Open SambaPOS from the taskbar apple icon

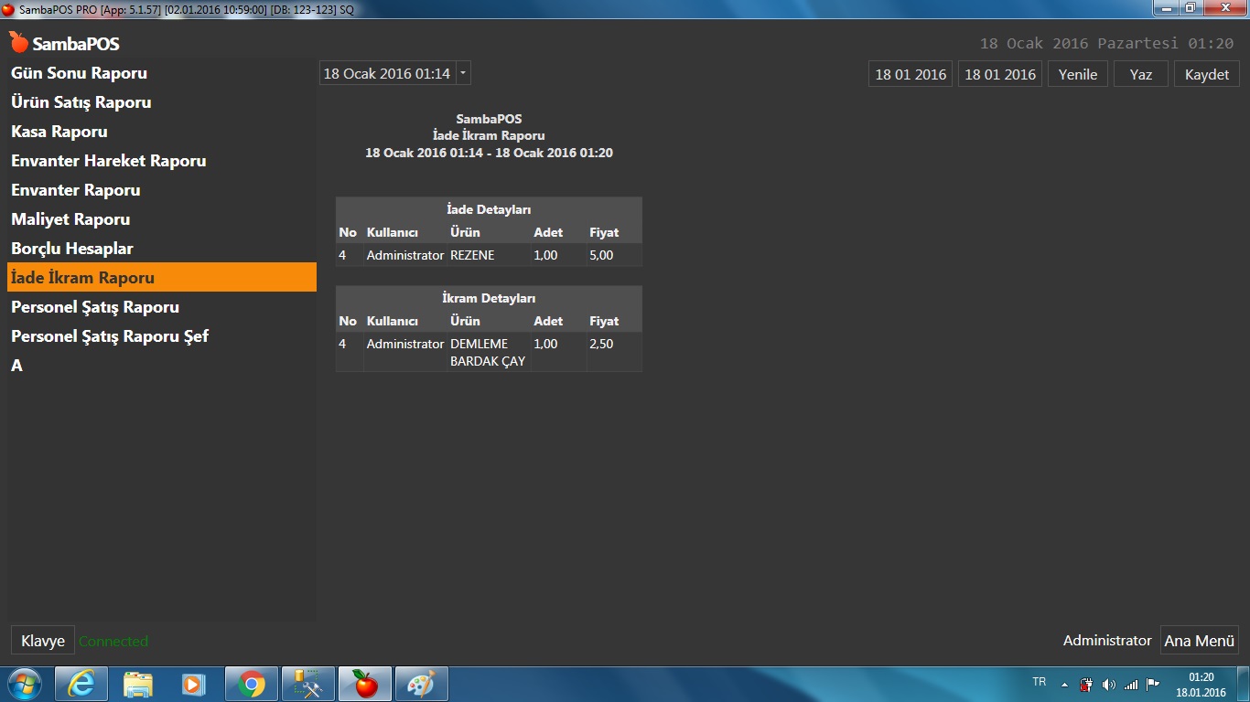[365, 684]
